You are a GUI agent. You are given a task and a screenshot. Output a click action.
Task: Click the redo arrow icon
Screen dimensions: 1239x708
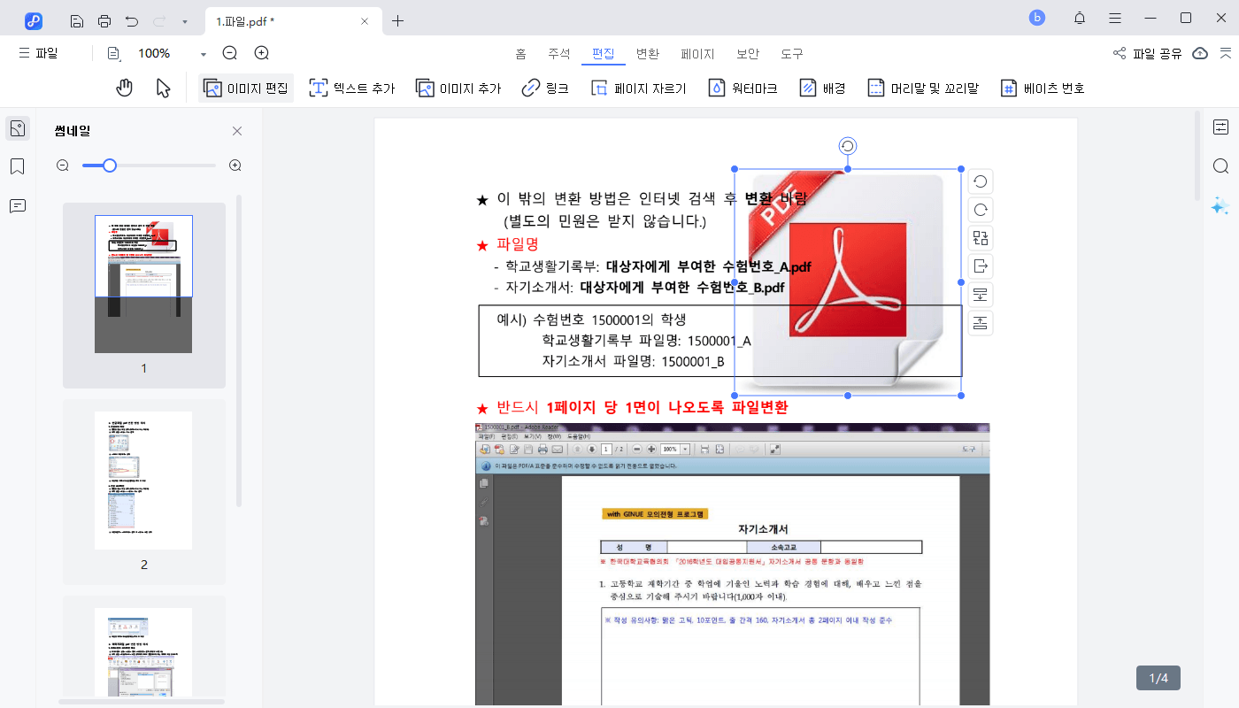pos(159,20)
